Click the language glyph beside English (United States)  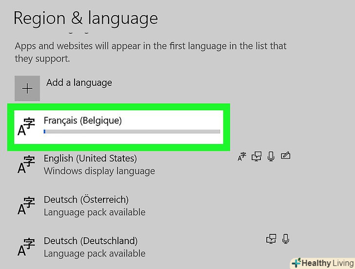click(26, 165)
